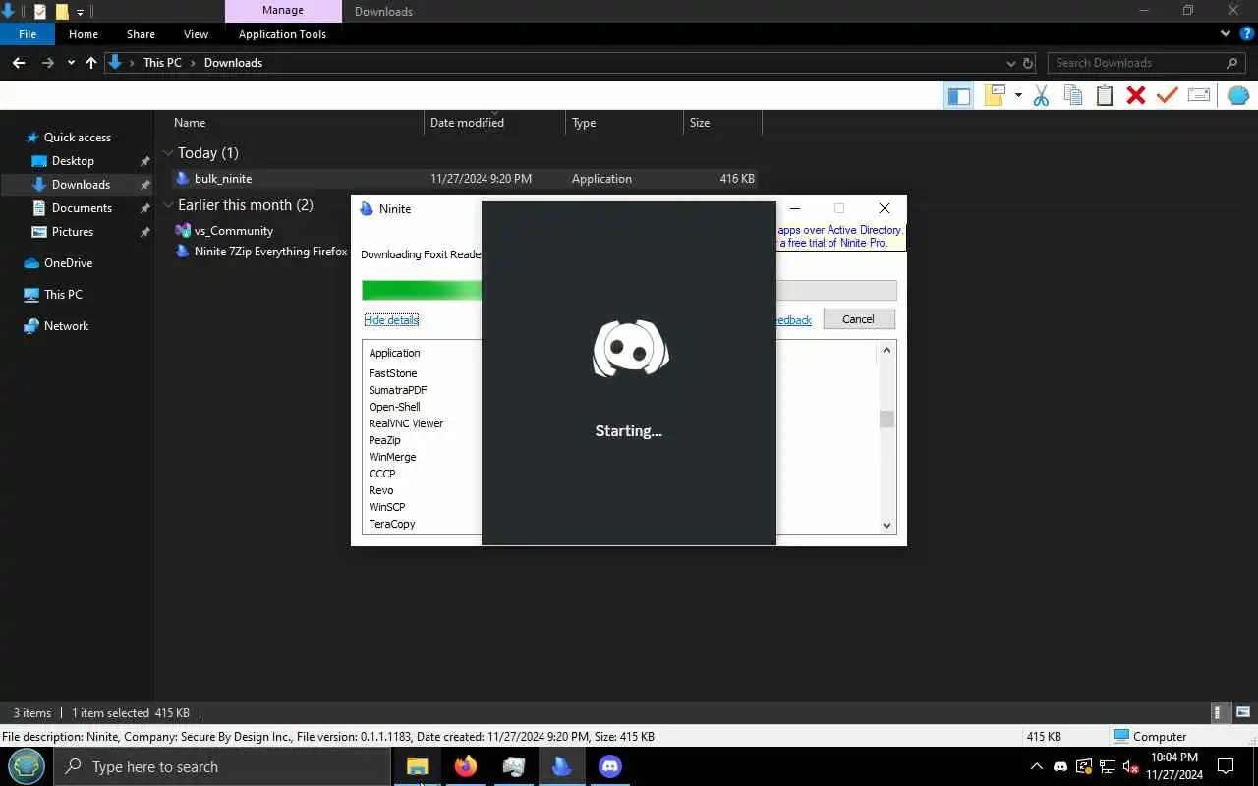
Task: Click the new folder toolbar icon
Action: (996, 95)
